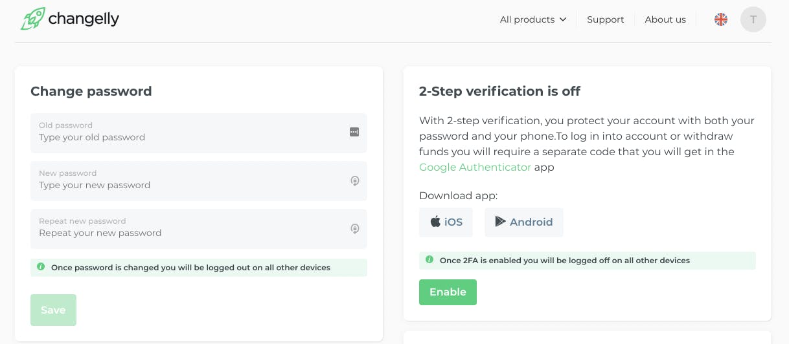This screenshot has width=789, height=344.
Task: Enable 2-step verification
Action: pos(448,292)
